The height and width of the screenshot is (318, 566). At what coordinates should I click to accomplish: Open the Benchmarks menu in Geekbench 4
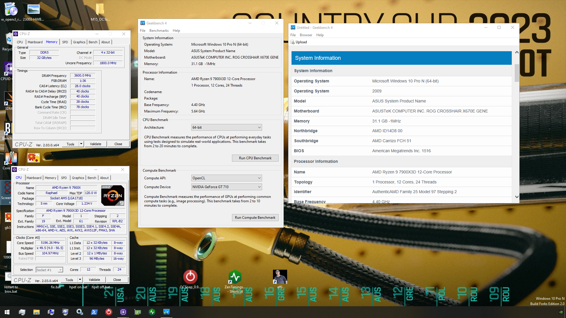[x=159, y=31]
